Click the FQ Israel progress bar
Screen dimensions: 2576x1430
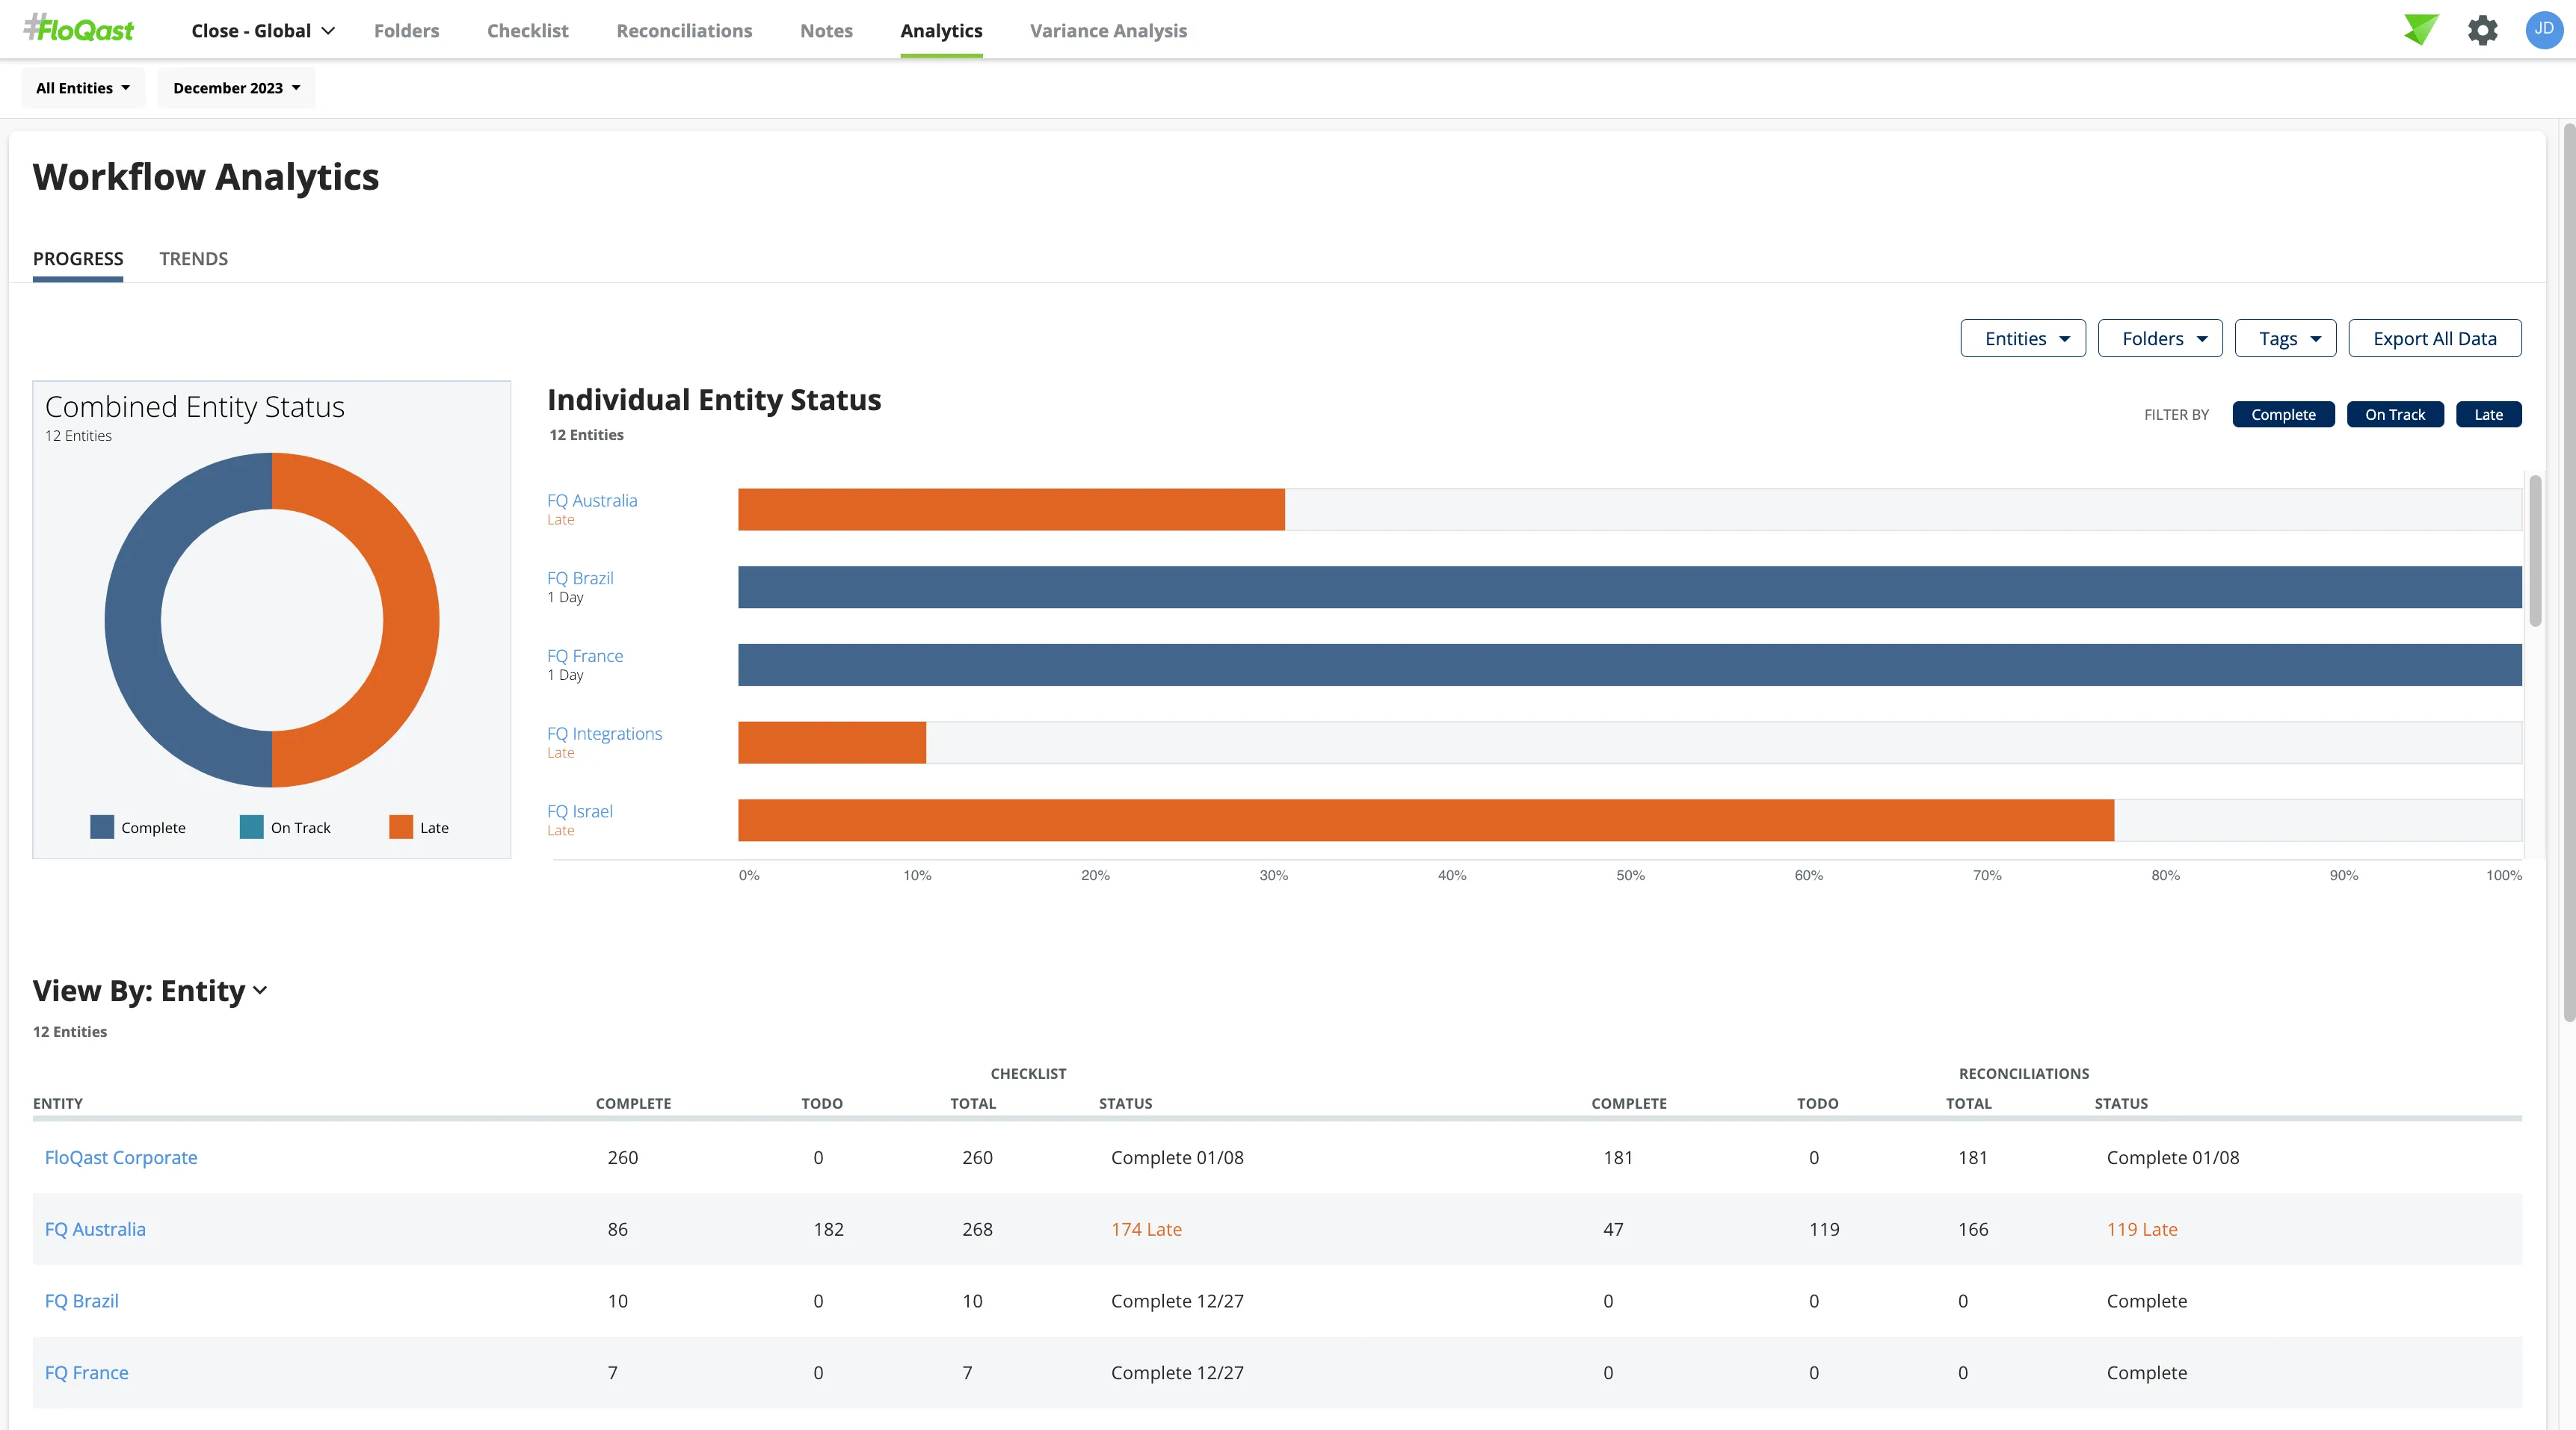tap(1426, 820)
